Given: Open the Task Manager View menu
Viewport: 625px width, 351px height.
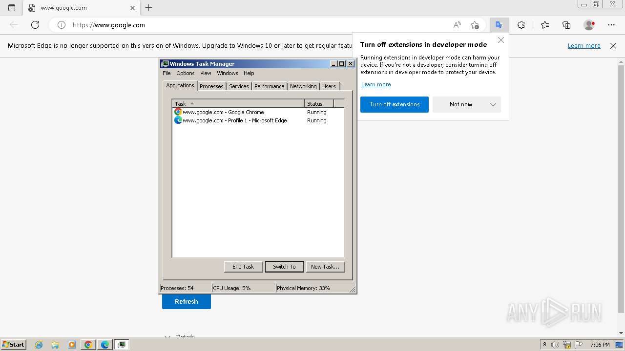Looking at the screenshot, I should click(206, 73).
